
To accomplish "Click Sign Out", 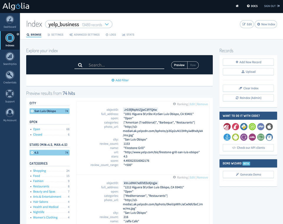I will [272, 6].
